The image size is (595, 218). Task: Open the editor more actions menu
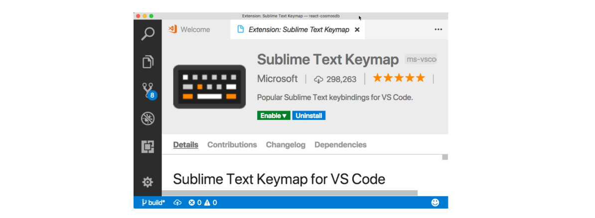point(439,29)
